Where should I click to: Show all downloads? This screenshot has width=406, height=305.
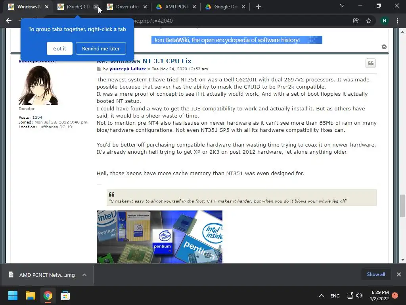[x=376, y=274]
